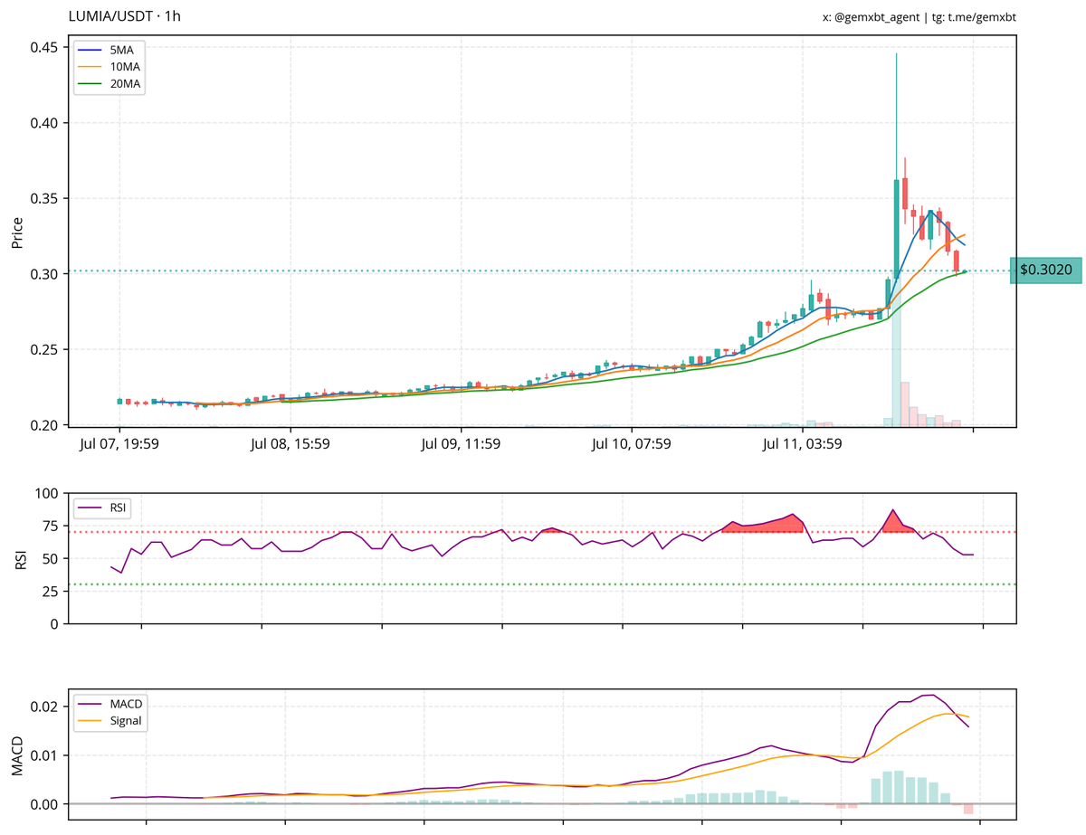Image resolution: width=1086 pixels, height=835 pixels.
Task: Click the Jul 11, 03:59 date label
Action: [x=803, y=444]
